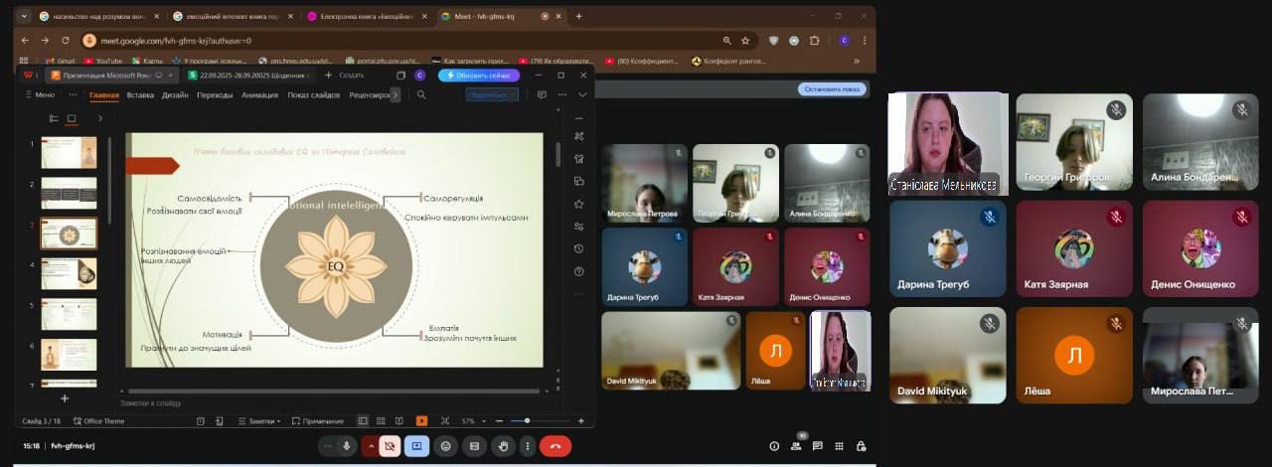The height and width of the screenshot is (467, 1272).
Task: Start slideshow with orange play button
Action: click(422, 421)
